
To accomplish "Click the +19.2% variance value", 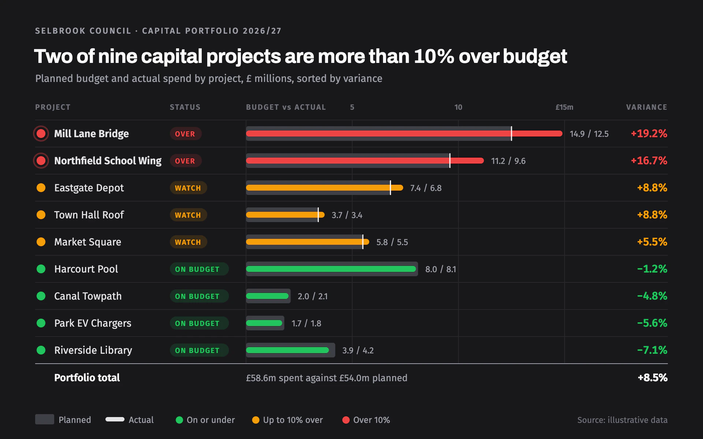I will pos(649,134).
